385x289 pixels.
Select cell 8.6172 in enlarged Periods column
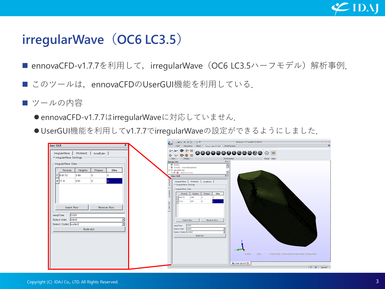[x=67, y=175]
